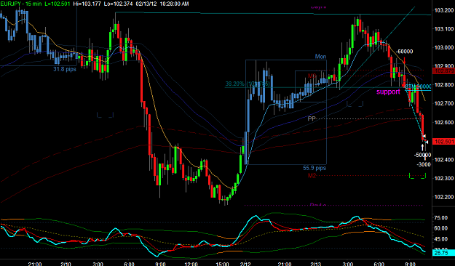The width and height of the screenshot is (455, 266).
Task: Click the 2/13 date on time axis
Action: click(x=316, y=264)
